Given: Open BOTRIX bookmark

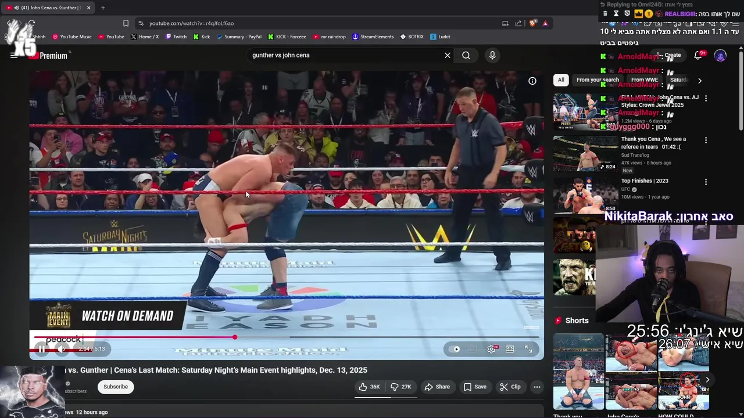Looking at the screenshot, I should coord(412,37).
